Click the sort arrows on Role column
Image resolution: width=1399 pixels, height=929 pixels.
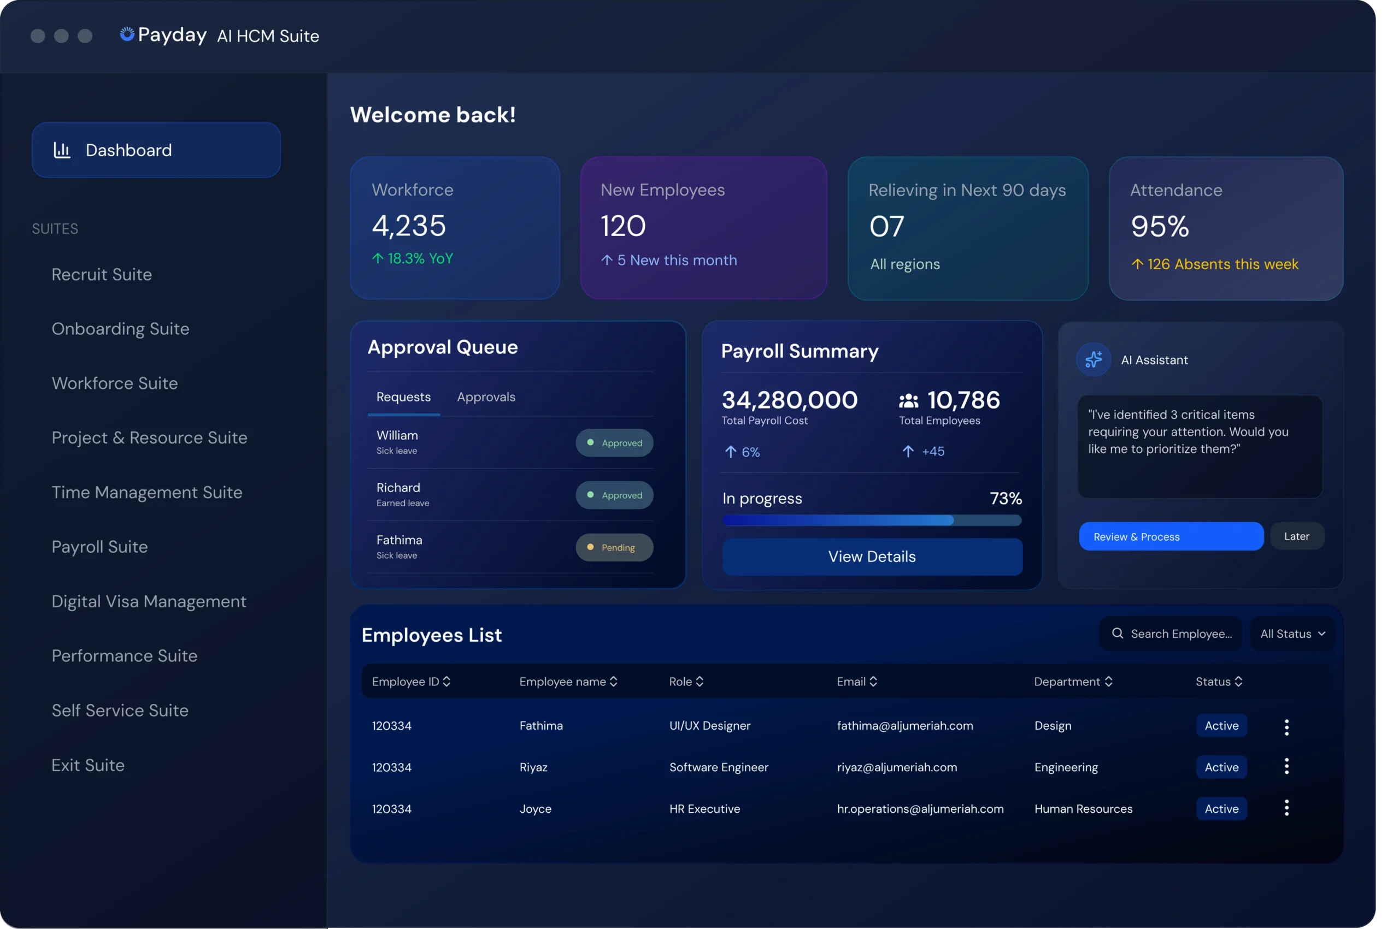(701, 682)
